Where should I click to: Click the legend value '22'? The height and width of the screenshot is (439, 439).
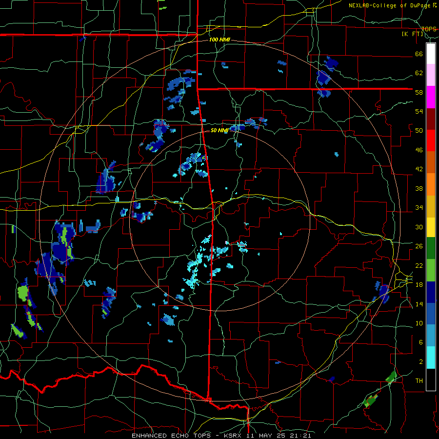(x=419, y=265)
